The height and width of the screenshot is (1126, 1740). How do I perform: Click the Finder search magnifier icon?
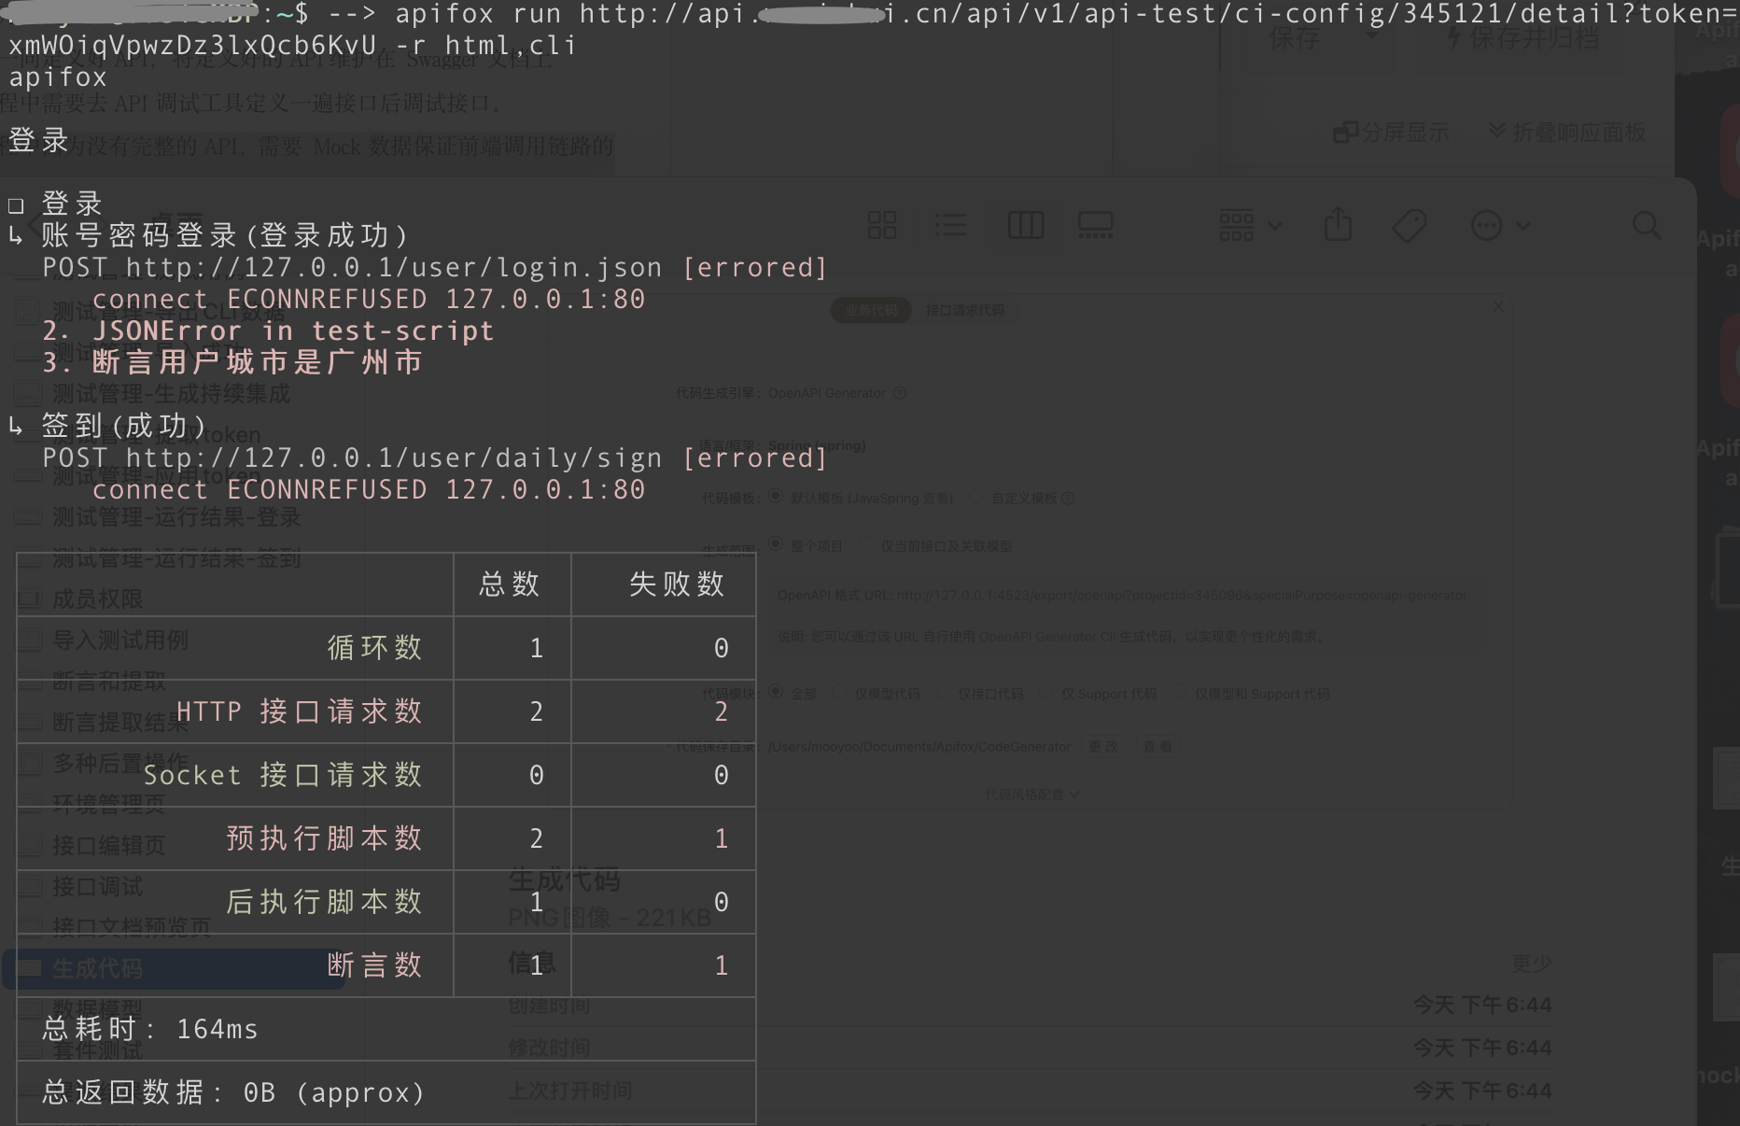(1647, 225)
